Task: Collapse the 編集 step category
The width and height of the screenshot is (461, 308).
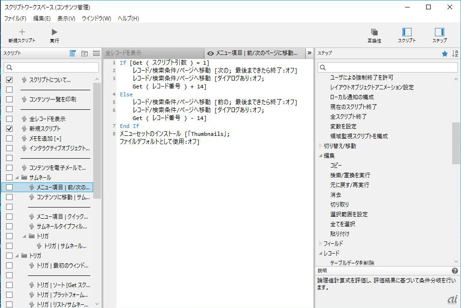Action: coord(320,155)
